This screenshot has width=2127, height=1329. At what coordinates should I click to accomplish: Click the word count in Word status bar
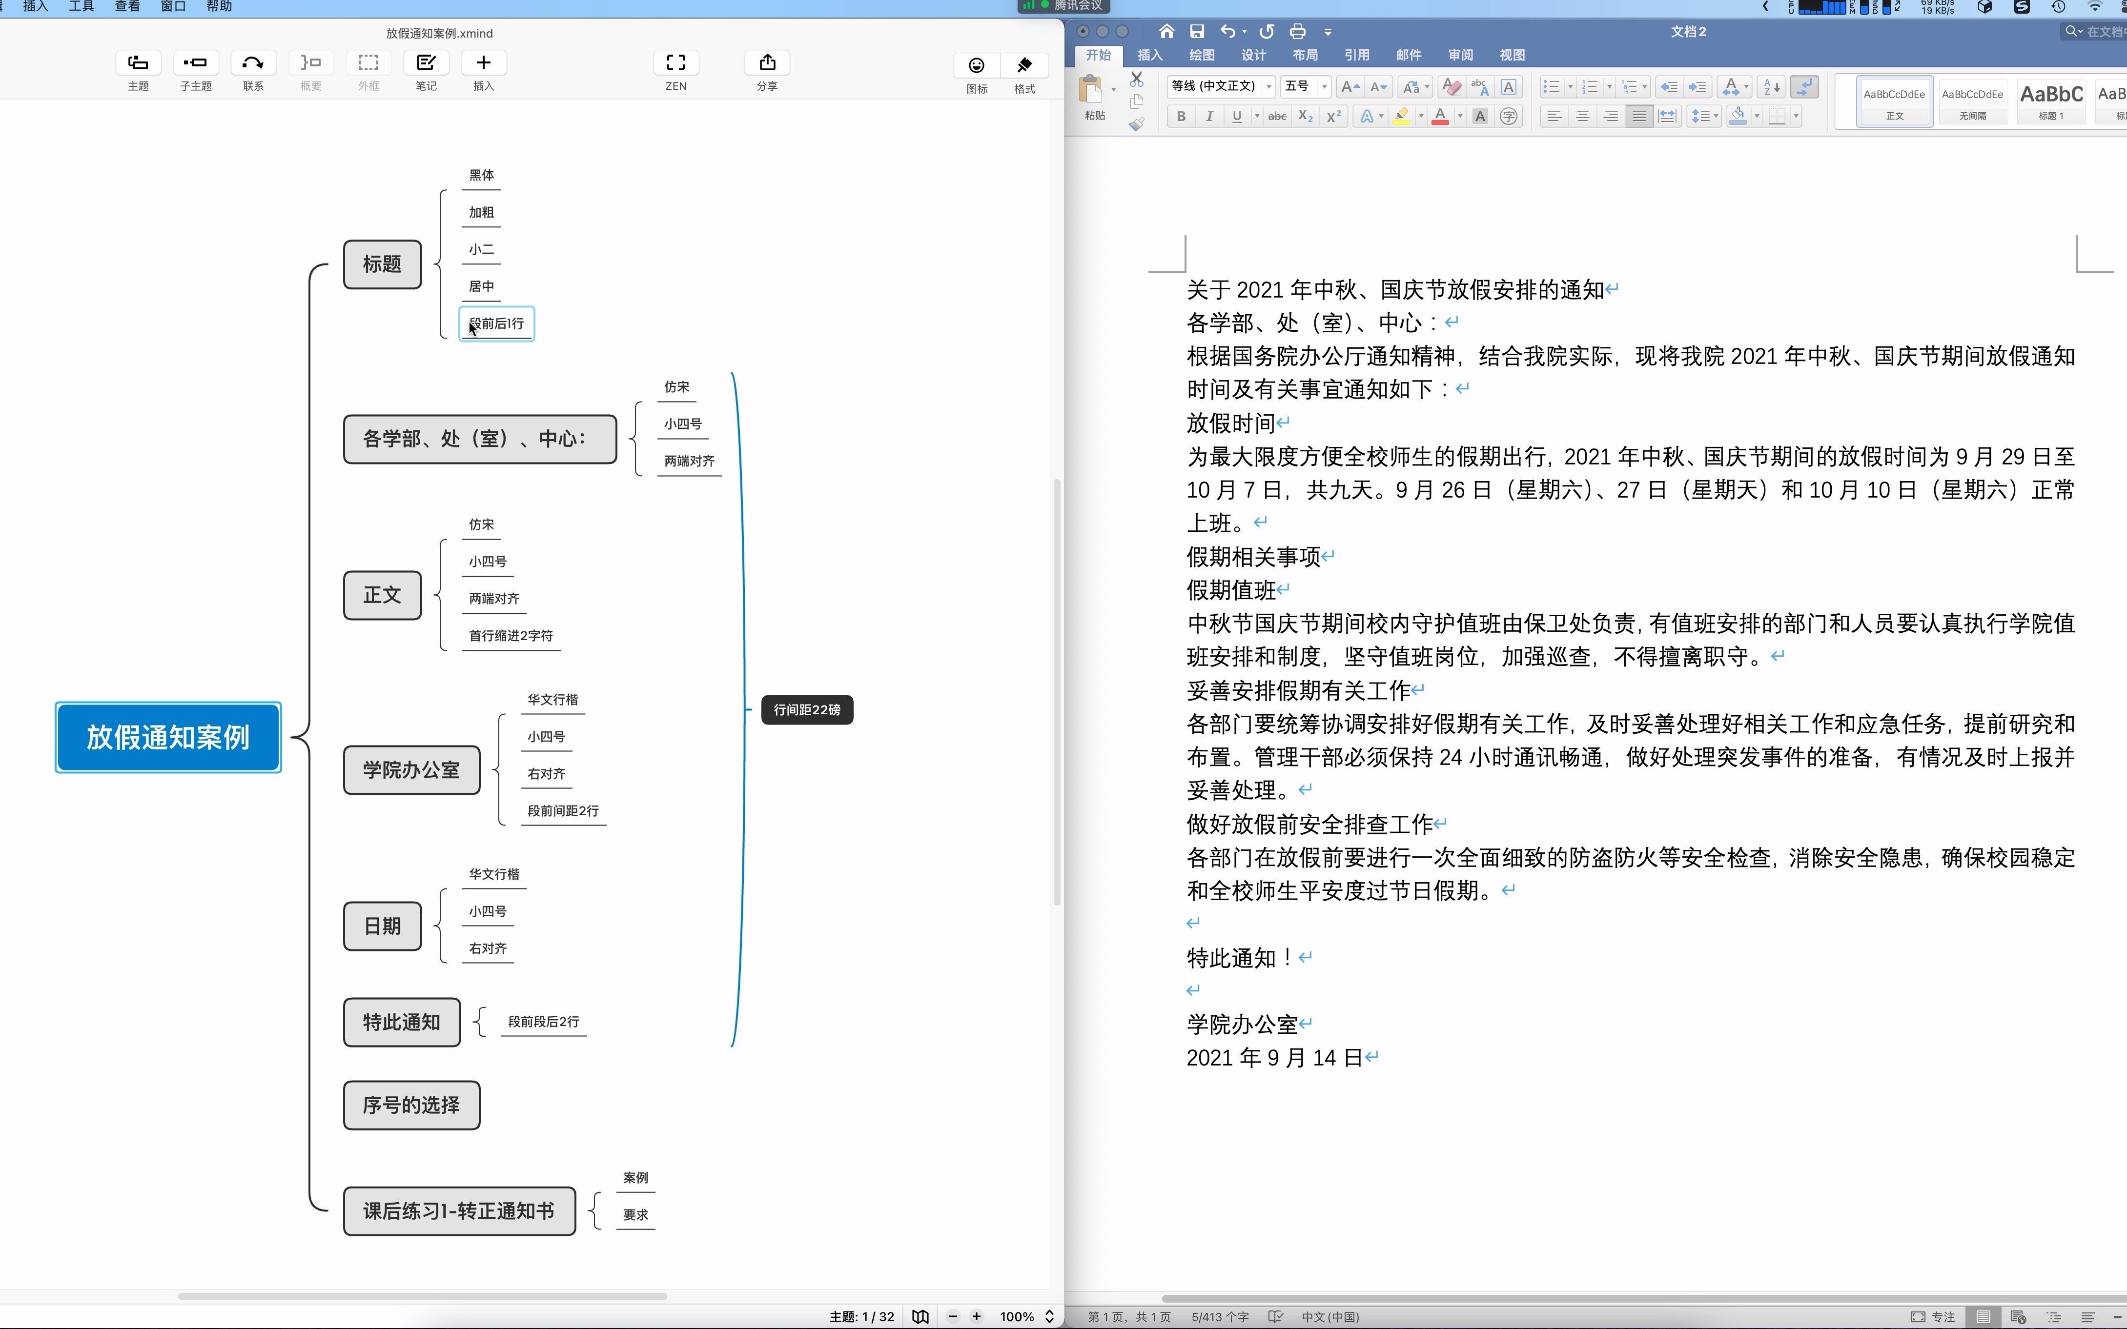coord(1220,1317)
